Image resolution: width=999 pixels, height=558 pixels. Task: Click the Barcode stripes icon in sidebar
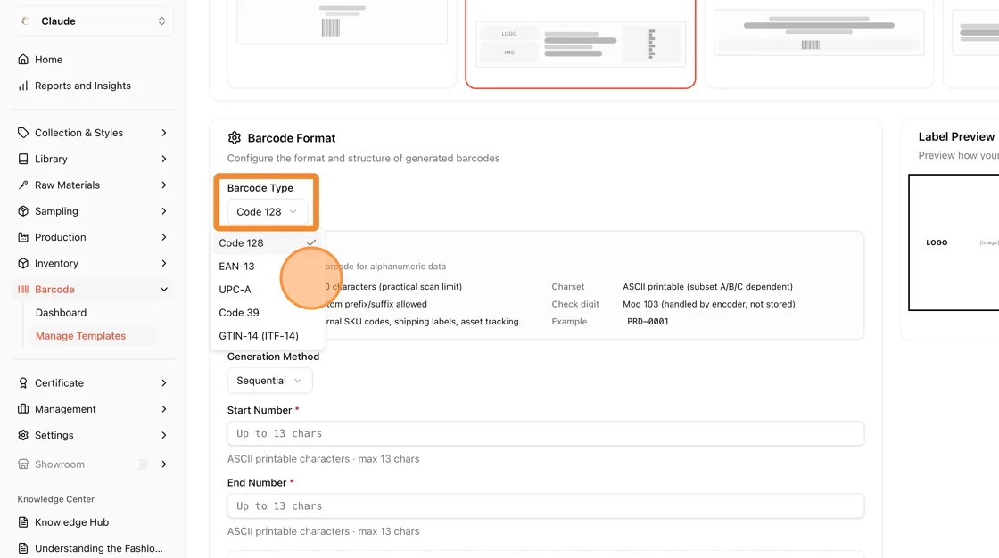point(23,289)
